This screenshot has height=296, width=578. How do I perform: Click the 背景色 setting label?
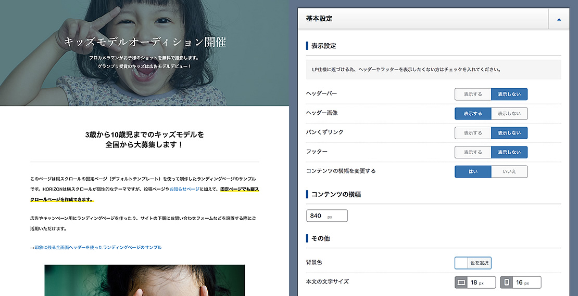click(314, 262)
